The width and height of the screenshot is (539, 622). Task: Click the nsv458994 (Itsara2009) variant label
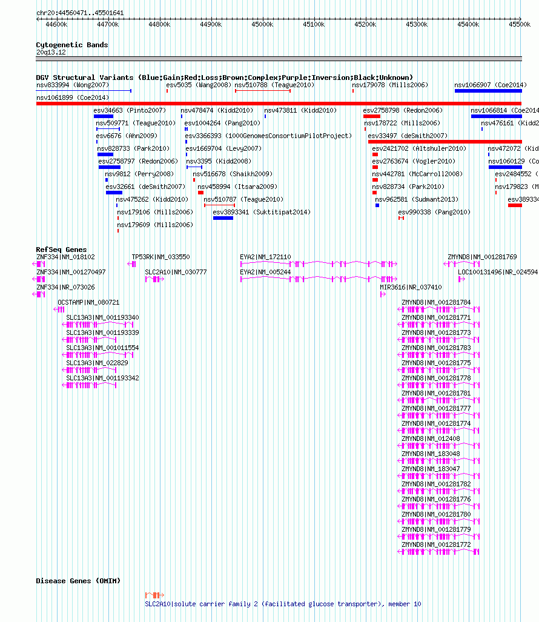pos(237,187)
